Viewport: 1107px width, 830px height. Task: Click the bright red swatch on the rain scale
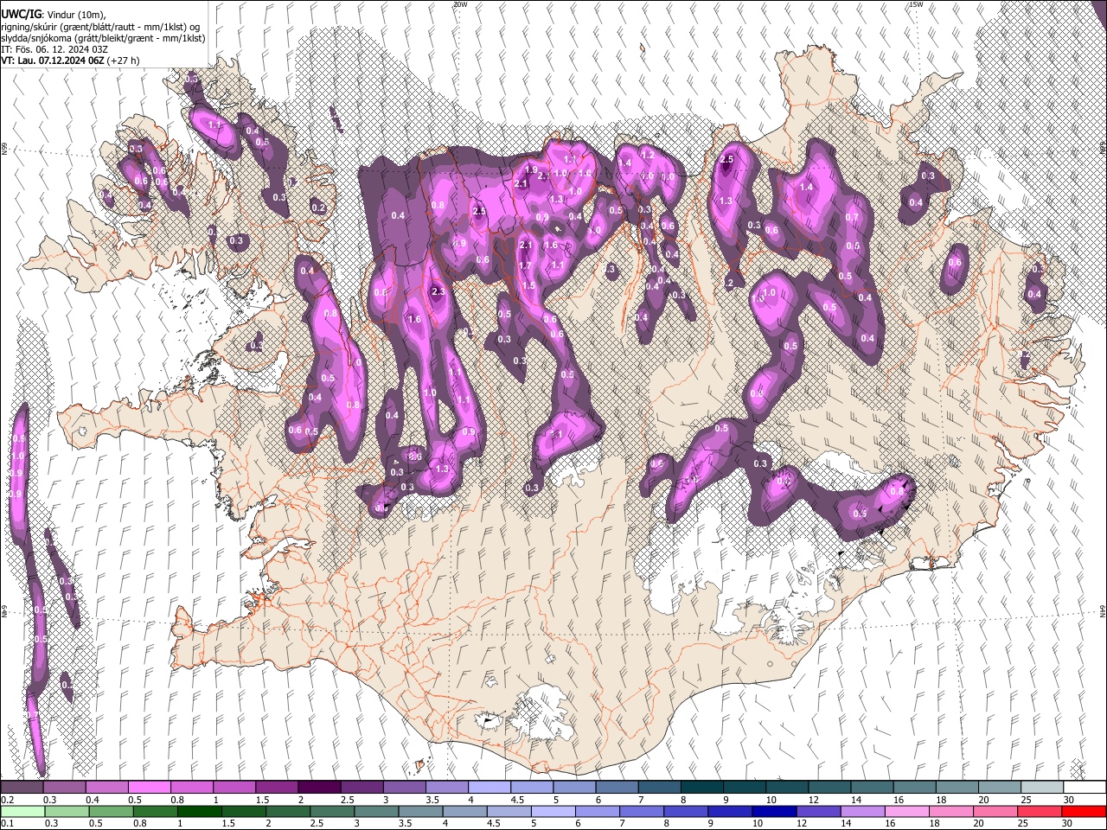[x=1085, y=811]
